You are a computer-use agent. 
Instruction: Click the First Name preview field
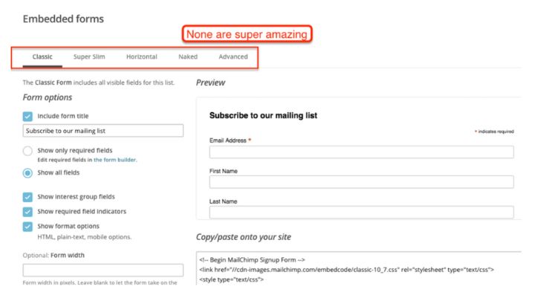coord(361,182)
